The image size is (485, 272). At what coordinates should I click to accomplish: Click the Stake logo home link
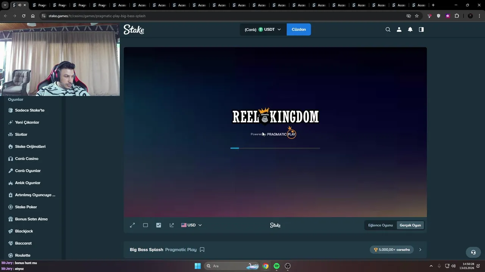coord(134,29)
